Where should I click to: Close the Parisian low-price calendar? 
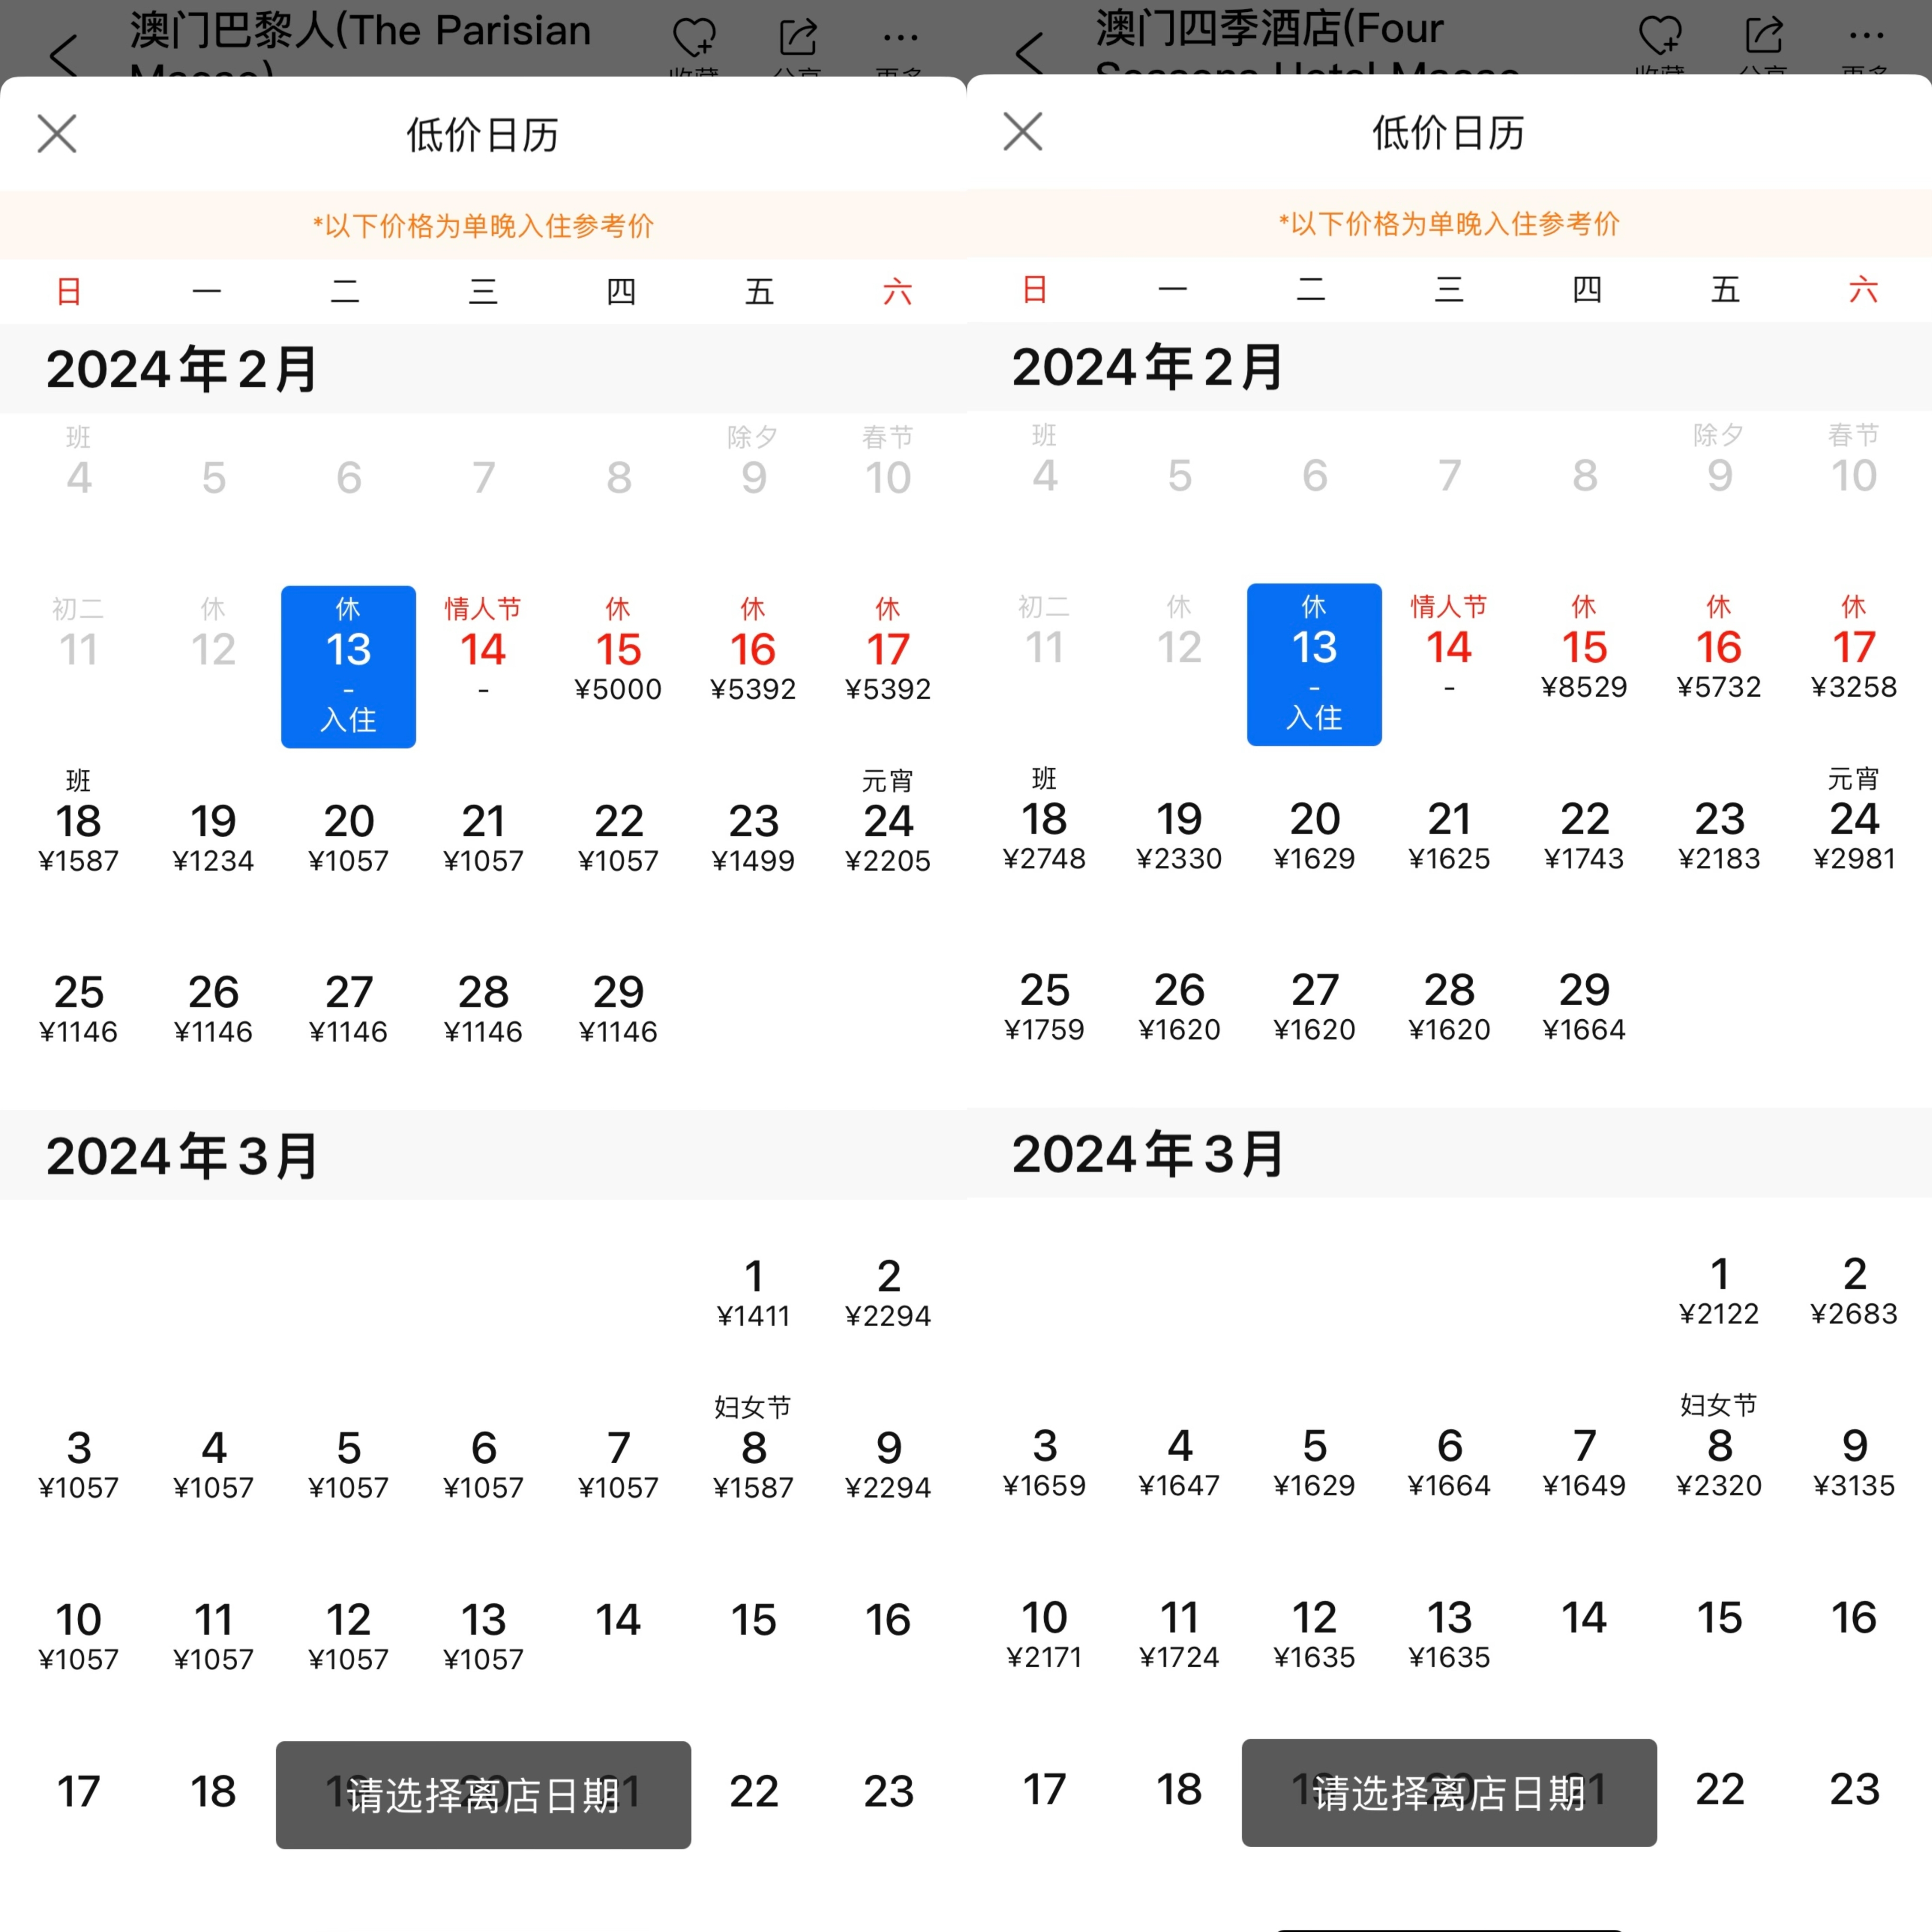(57, 133)
